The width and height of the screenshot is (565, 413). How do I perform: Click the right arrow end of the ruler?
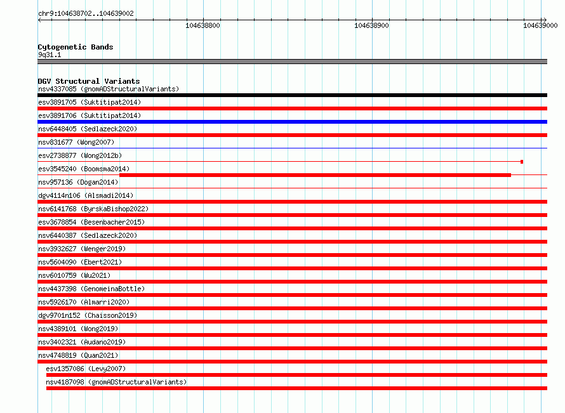(545, 20)
